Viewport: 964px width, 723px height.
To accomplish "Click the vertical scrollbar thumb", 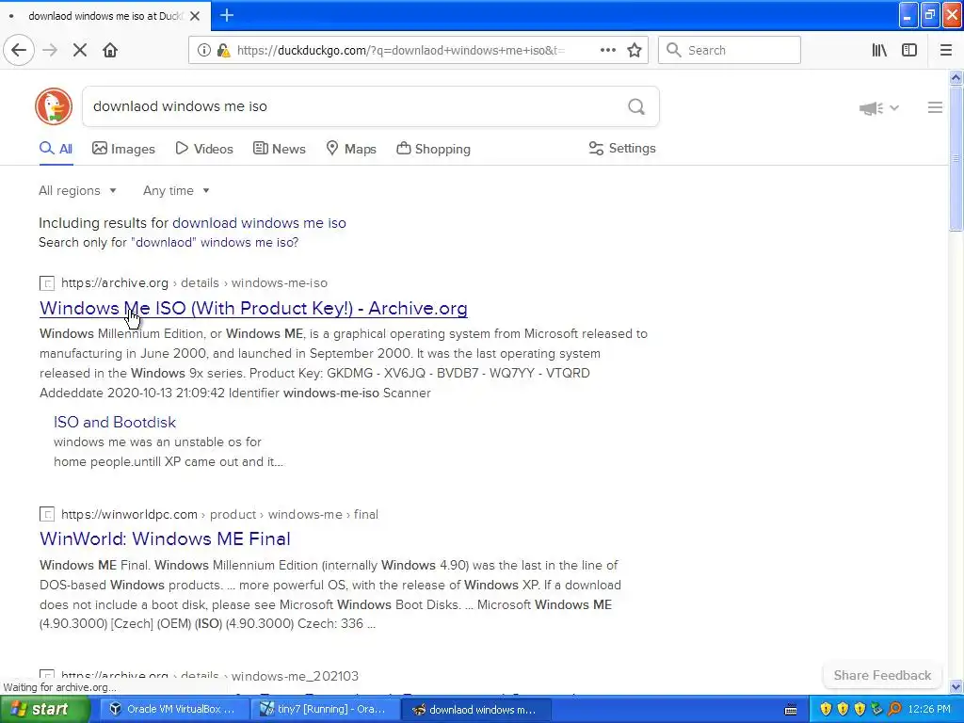I will (x=956, y=158).
